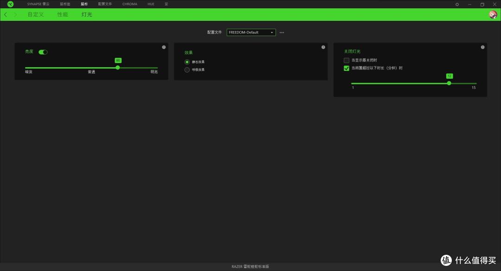Image resolution: width=501 pixels, height=271 pixels.
Task: Toggle the 亮度 brightness switch
Action: click(43, 52)
